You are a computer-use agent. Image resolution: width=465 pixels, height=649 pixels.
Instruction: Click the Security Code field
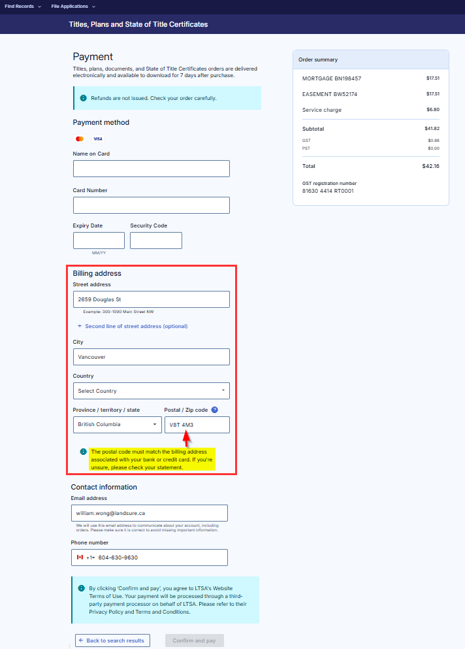click(x=155, y=241)
